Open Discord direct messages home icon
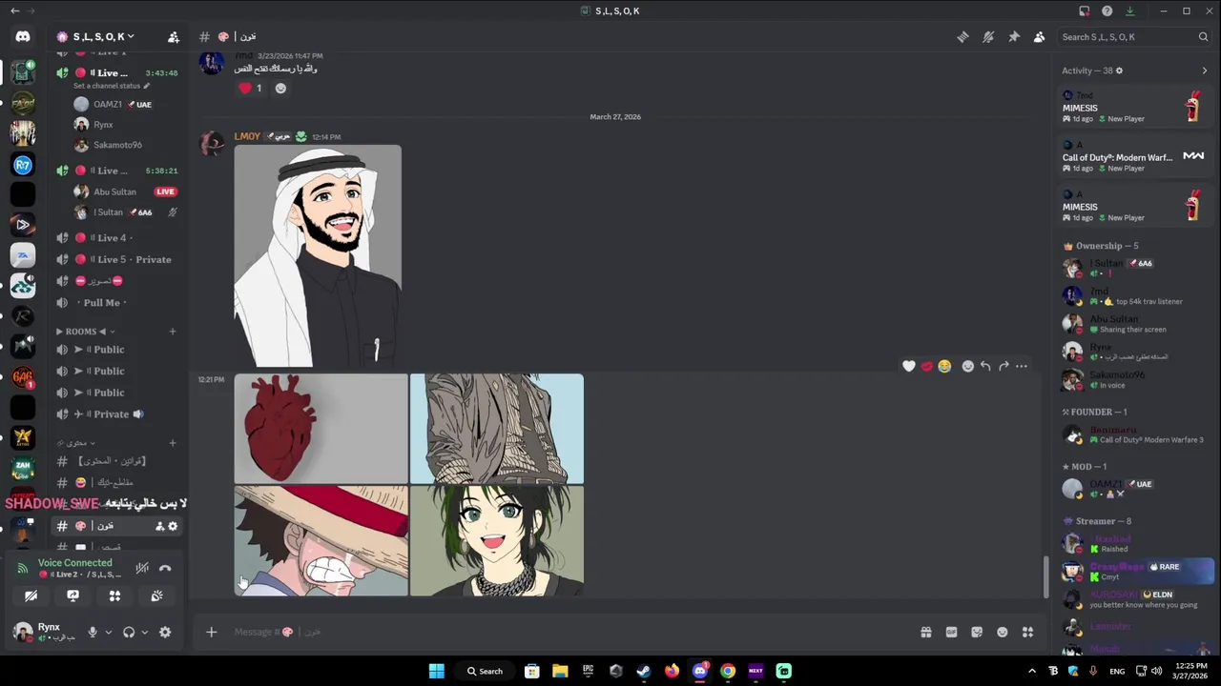Viewport: 1221px width, 686px height. (23, 36)
